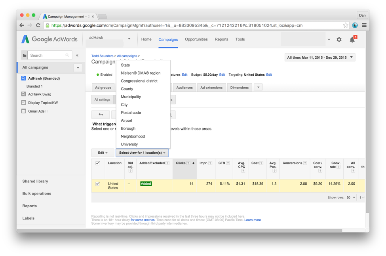The height and width of the screenshot is (256, 386).
Task: Open the for some metrics link
Action: pos(143,220)
